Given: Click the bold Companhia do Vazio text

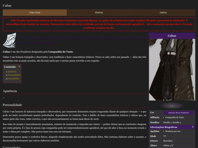Looking at the screenshot, I should pyautogui.click(x=60, y=52).
